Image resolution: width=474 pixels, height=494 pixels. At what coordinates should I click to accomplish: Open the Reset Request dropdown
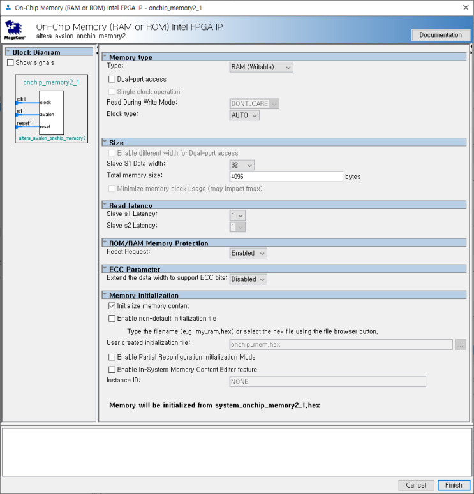tap(248, 253)
